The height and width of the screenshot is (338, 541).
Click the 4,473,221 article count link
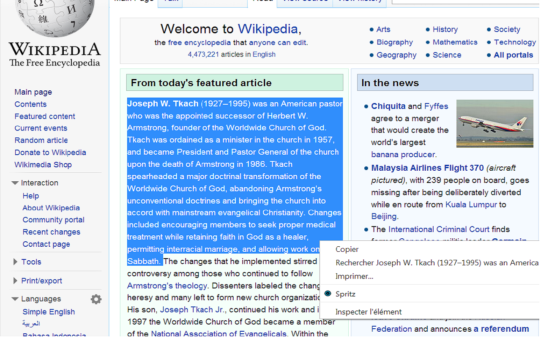point(203,55)
